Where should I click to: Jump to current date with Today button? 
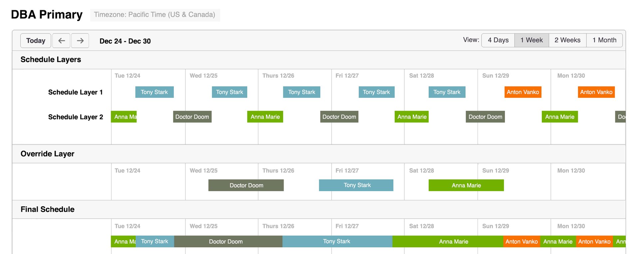coord(36,41)
